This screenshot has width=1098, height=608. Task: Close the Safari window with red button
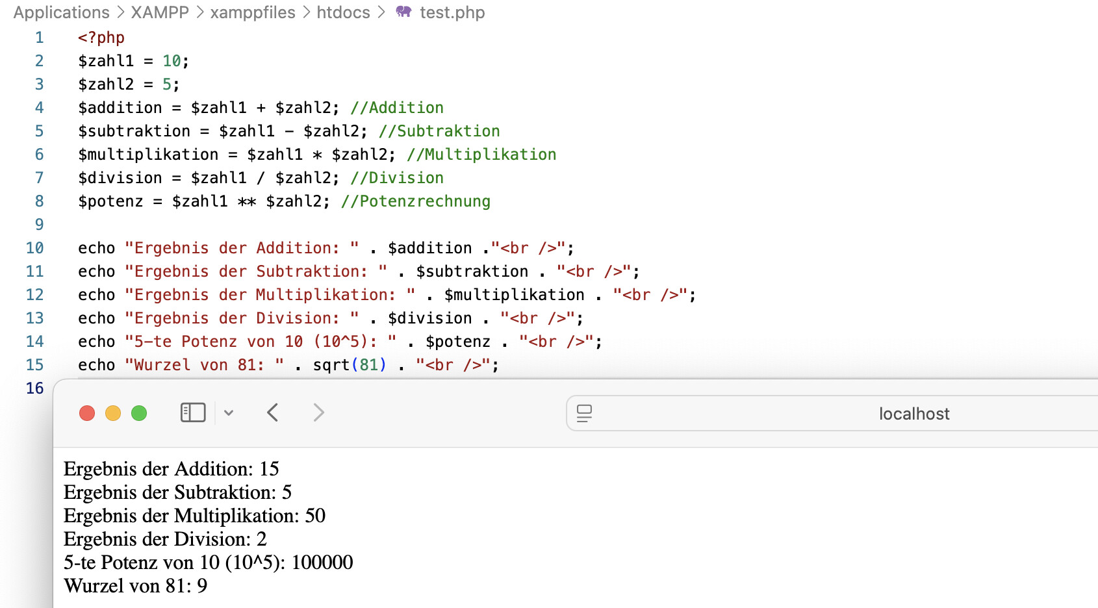pyautogui.click(x=87, y=413)
